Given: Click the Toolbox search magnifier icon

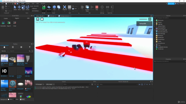Looking at the screenshot, I should (x=30, y=51).
